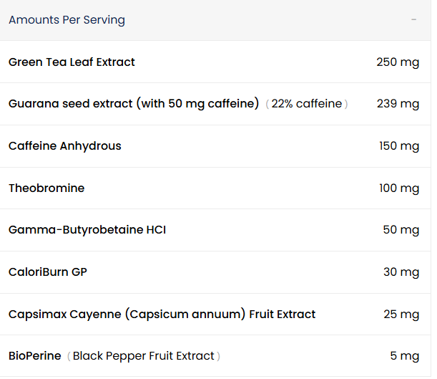Click the Black Pepper Fruit Extract note

143,356
